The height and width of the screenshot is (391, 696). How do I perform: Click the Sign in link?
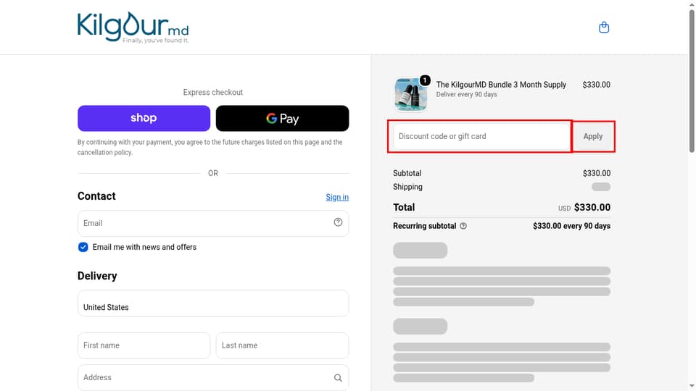(337, 197)
